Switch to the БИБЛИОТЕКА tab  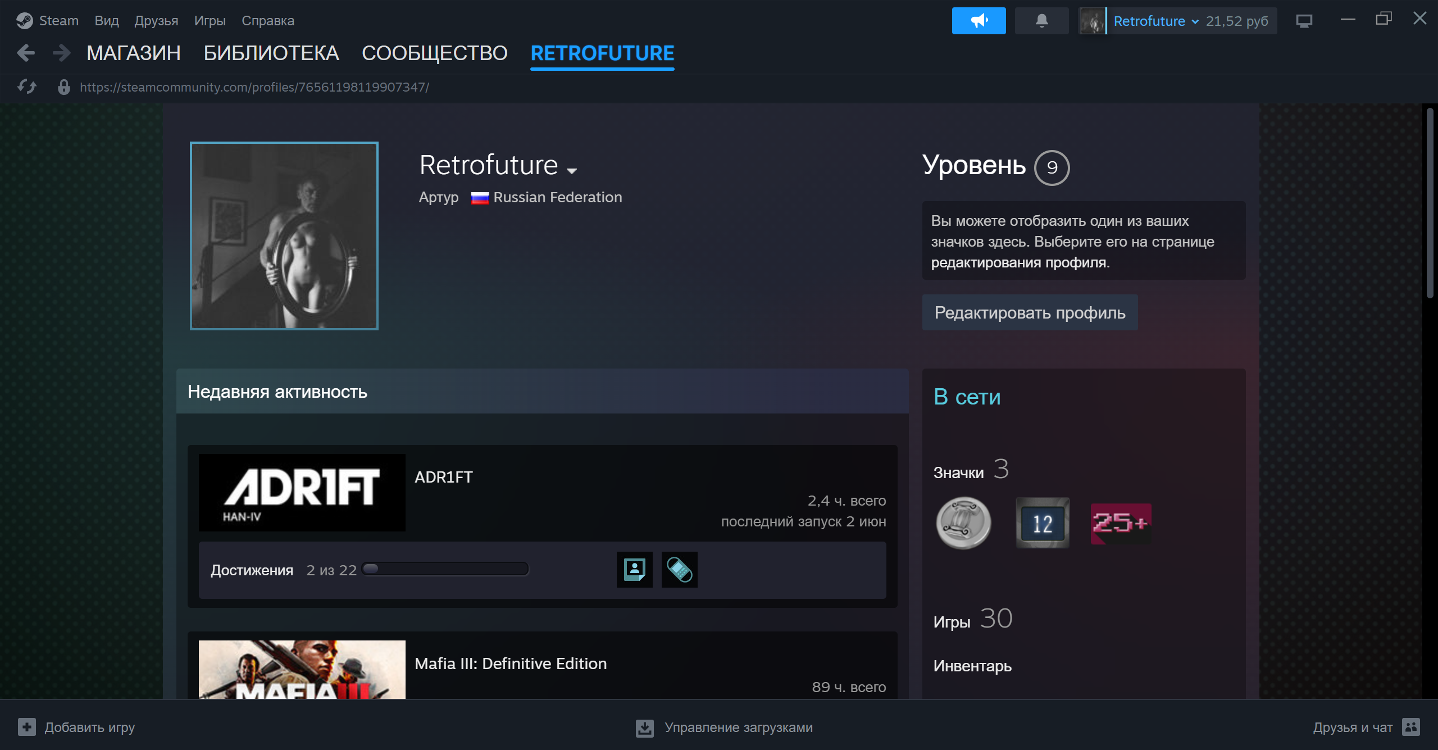pos(271,53)
